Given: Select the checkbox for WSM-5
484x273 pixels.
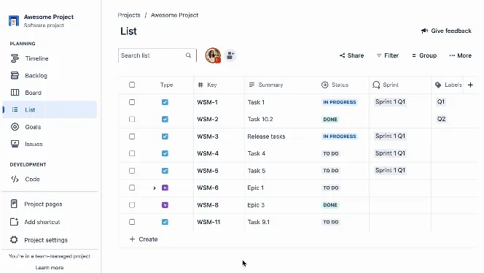Looking at the screenshot, I should coord(132,171).
